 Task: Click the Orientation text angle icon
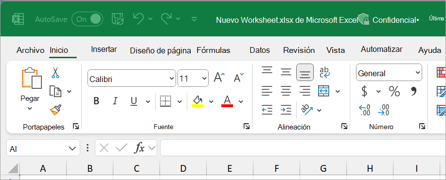point(306,110)
